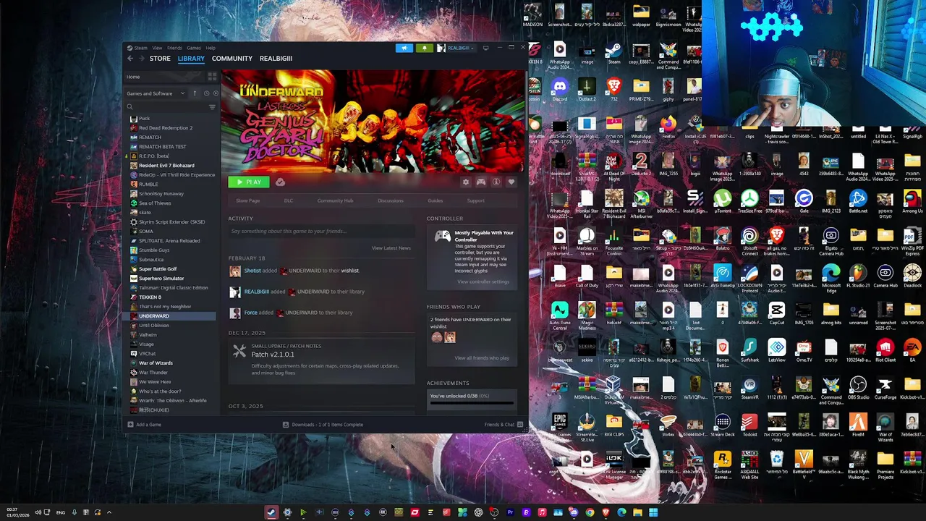Go forward with Steam forward arrow
Image resolution: width=926 pixels, height=521 pixels.
[x=141, y=59]
